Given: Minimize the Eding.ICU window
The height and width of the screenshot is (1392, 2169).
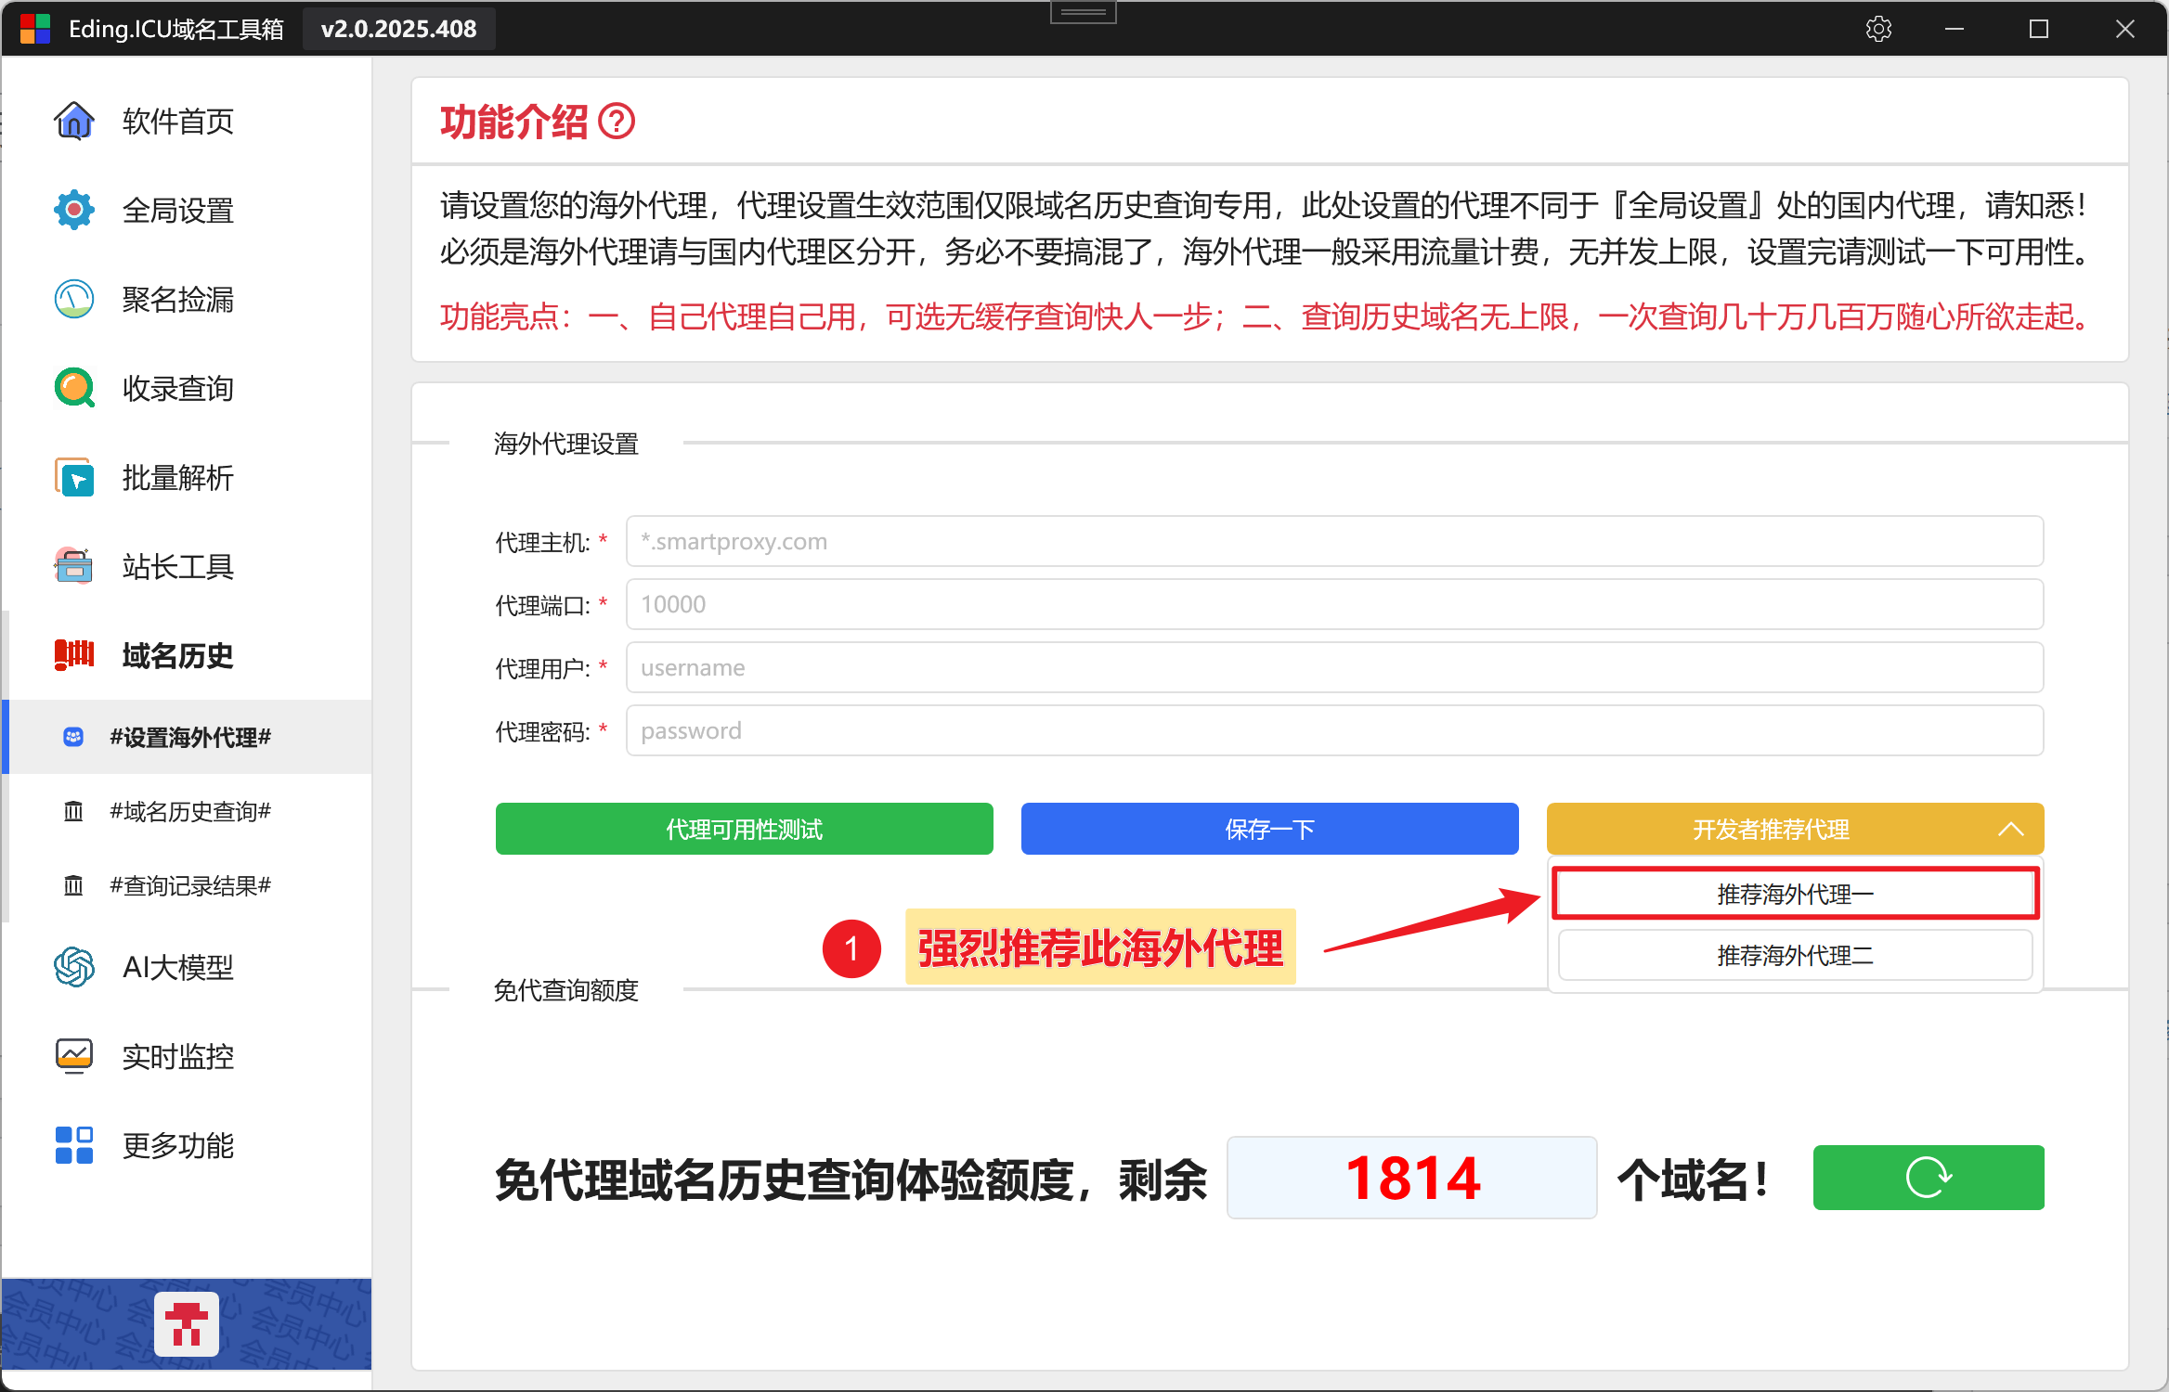Looking at the screenshot, I should click(1955, 29).
